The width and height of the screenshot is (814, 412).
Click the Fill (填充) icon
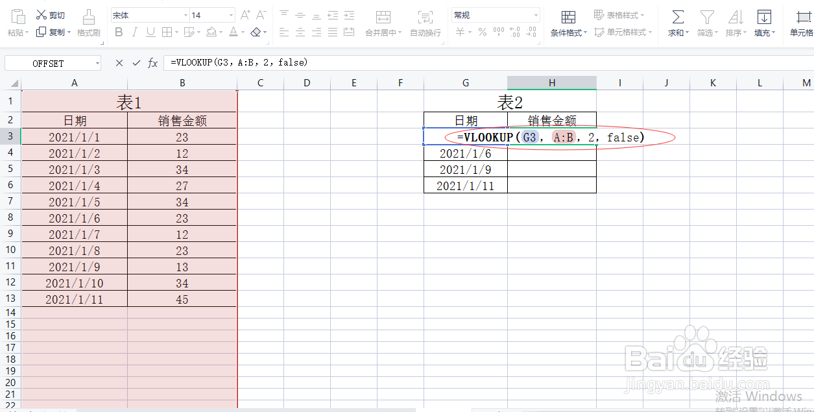pyautogui.click(x=764, y=17)
